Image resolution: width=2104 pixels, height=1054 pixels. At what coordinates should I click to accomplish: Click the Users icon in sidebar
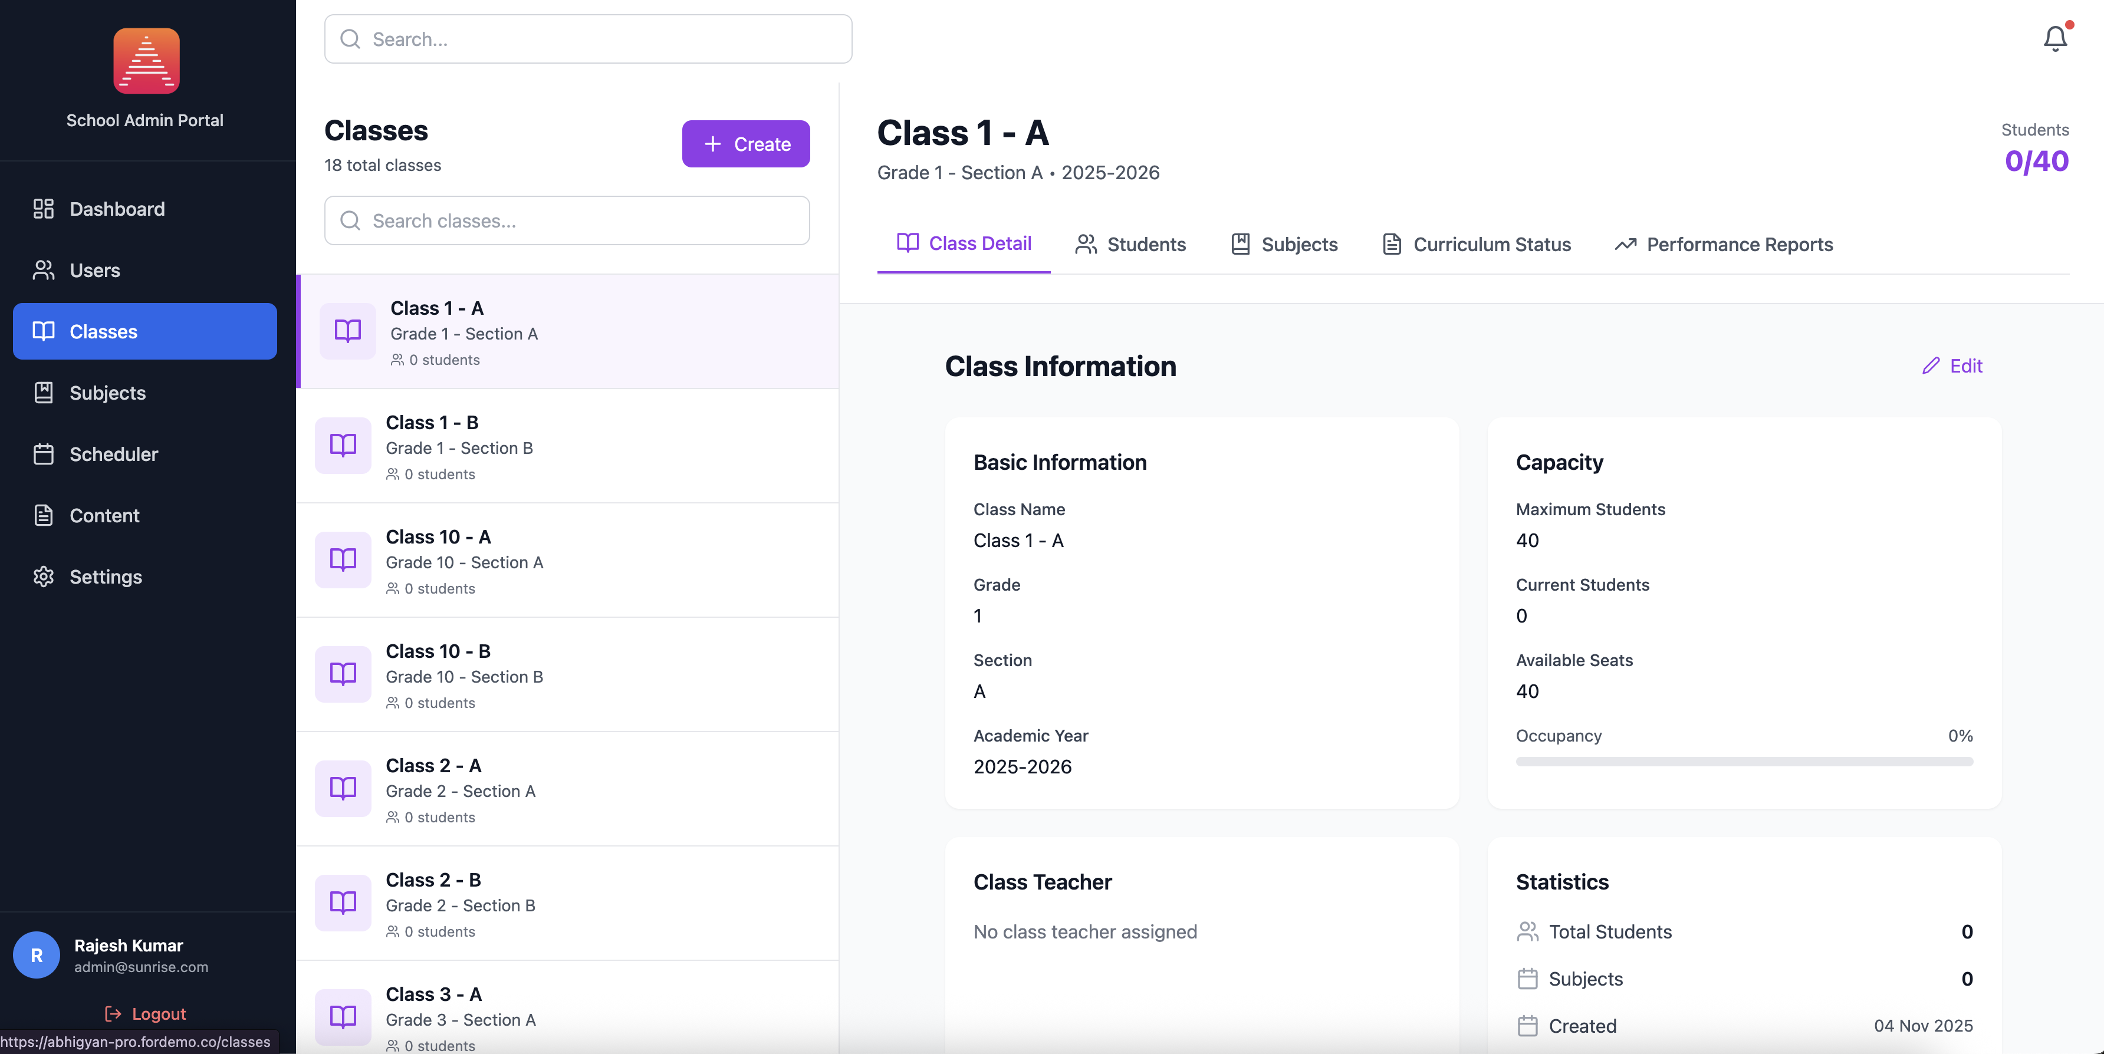tap(43, 270)
